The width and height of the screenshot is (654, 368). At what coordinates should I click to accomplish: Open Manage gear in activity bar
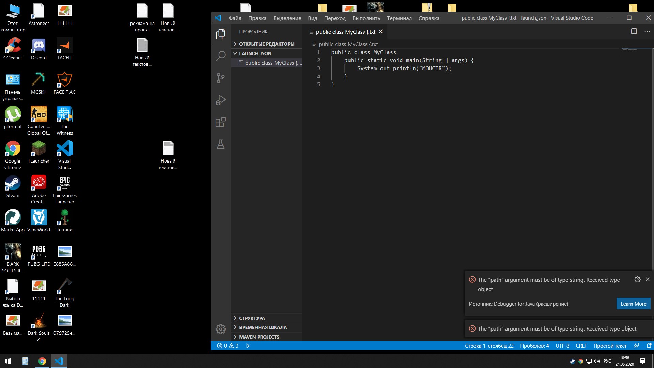click(x=221, y=329)
